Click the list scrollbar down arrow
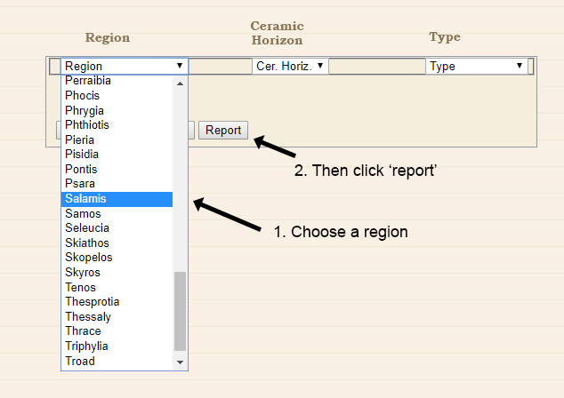 tap(180, 362)
